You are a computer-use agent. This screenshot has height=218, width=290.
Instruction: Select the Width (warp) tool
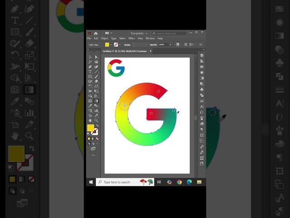[x=90, y=91]
